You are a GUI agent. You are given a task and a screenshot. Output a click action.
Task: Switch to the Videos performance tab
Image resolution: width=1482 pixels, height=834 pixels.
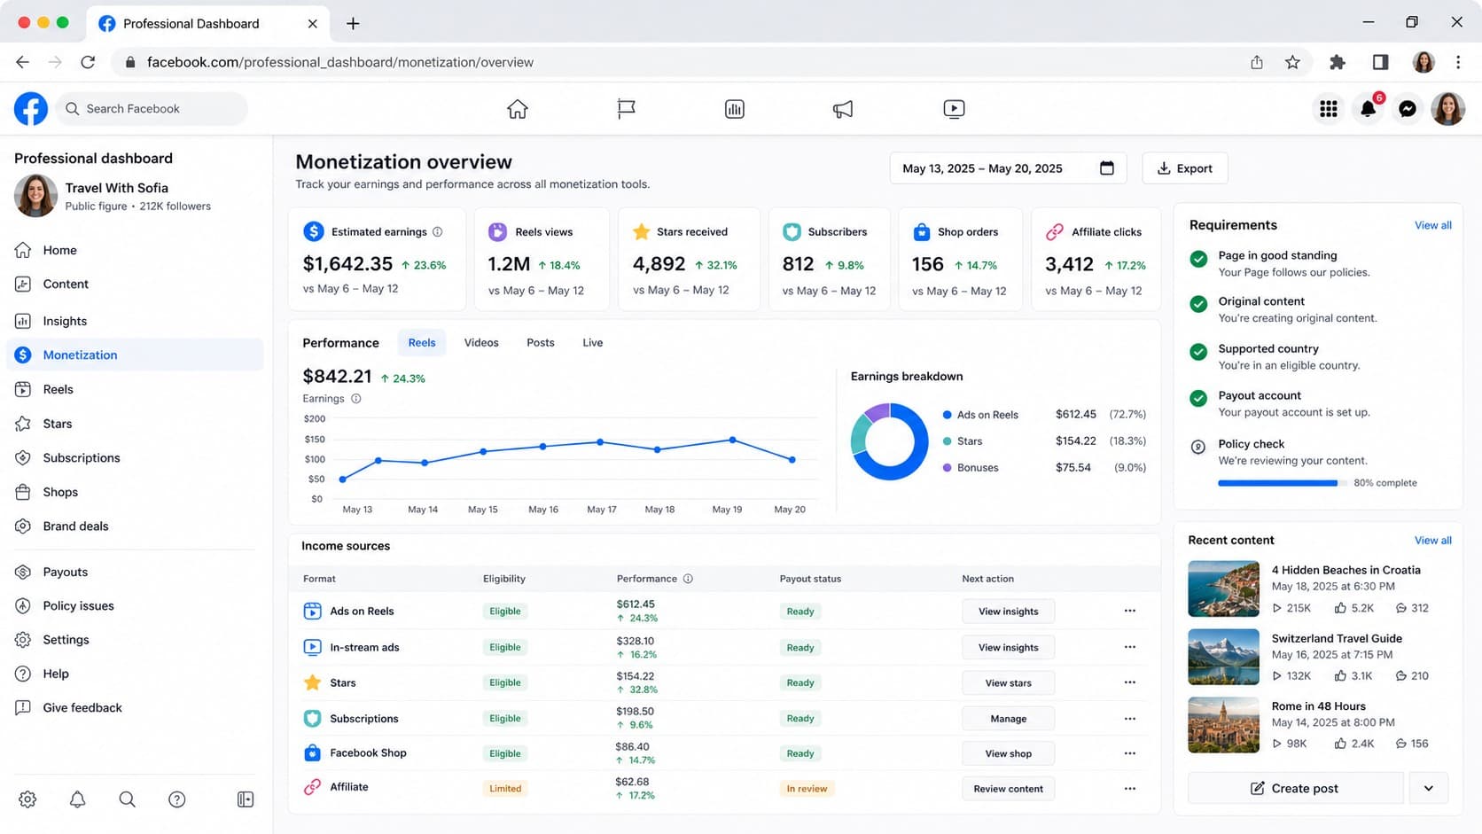tap(481, 343)
